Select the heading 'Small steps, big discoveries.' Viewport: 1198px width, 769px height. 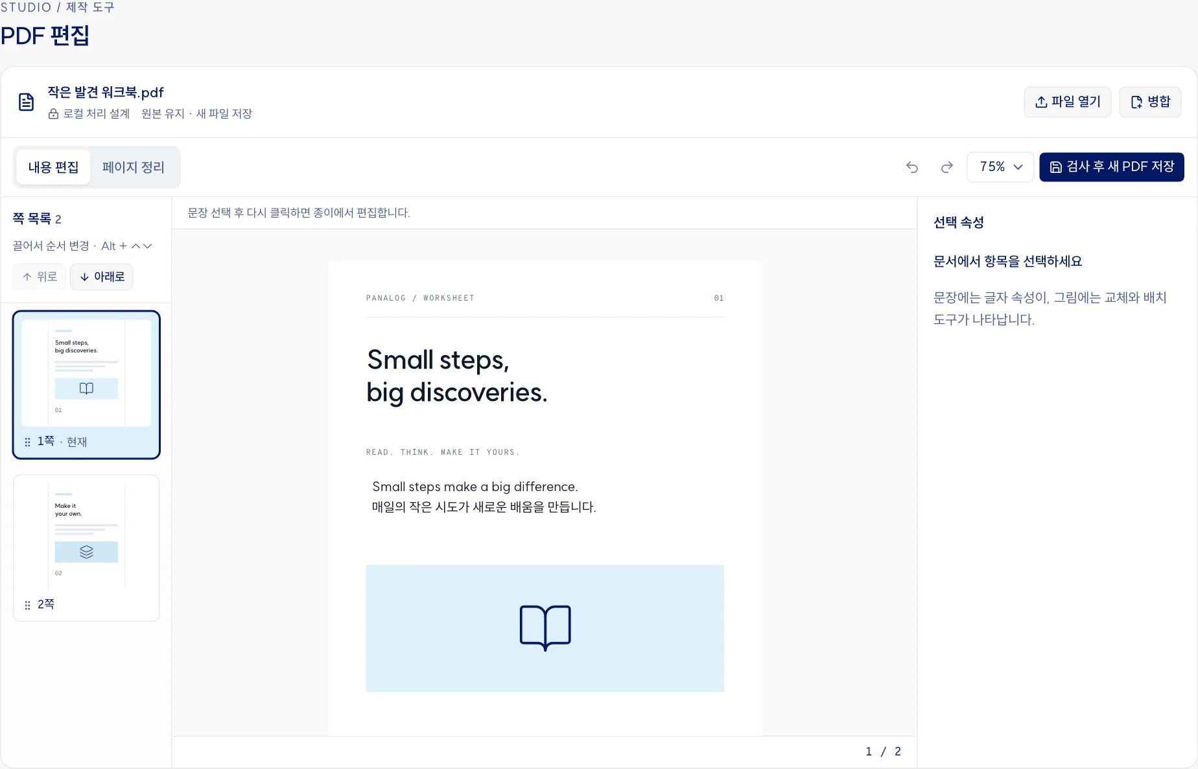(x=457, y=376)
